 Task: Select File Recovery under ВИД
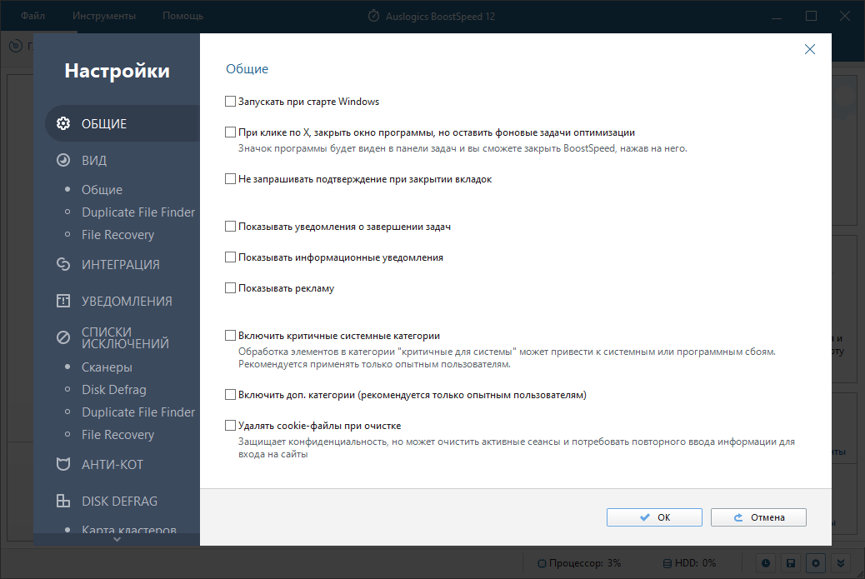pos(118,235)
